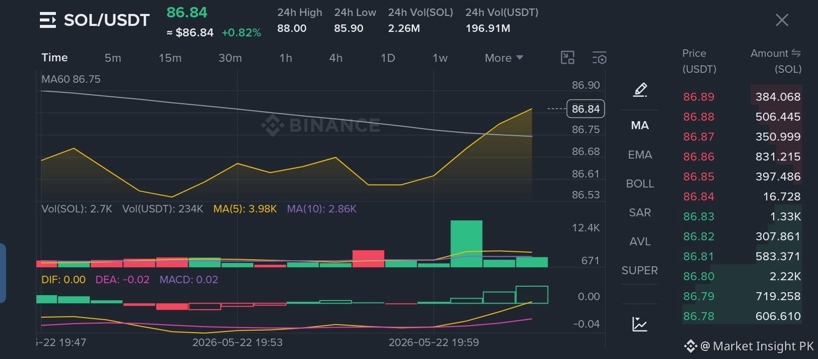Click the tallest green volume bar
The width and height of the screenshot is (818, 359).
click(x=466, y=244)
